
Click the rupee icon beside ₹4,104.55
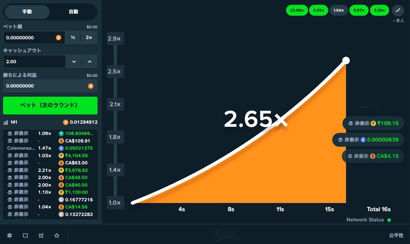point(61,155)
